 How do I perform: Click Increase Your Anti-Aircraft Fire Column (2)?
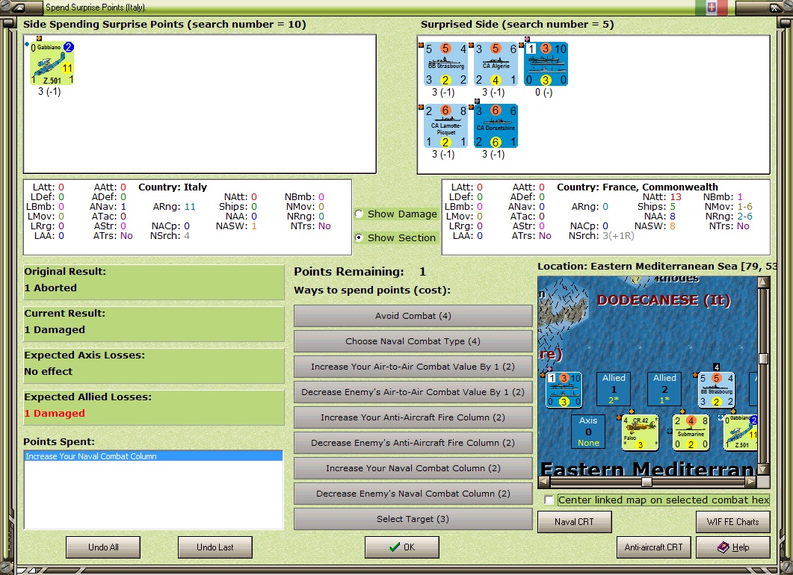coord(413,417)
